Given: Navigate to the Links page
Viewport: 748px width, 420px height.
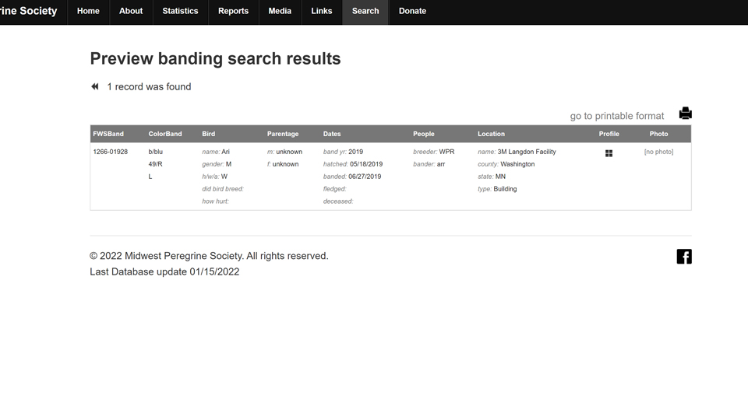Looking at the screenshot, I should coord(322,12).
